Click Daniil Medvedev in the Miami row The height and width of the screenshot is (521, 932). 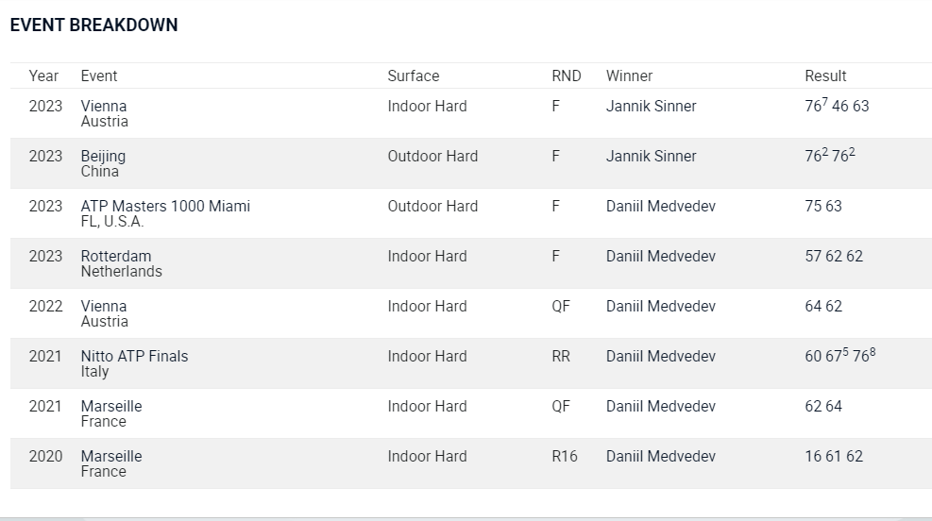(660, 206)
